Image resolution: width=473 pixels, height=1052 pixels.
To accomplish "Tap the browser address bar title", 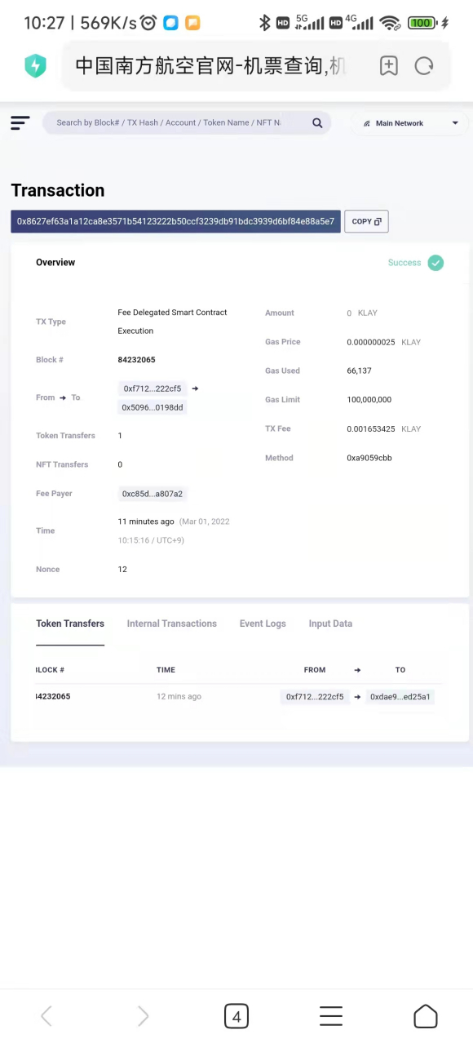I will [211, 66].
